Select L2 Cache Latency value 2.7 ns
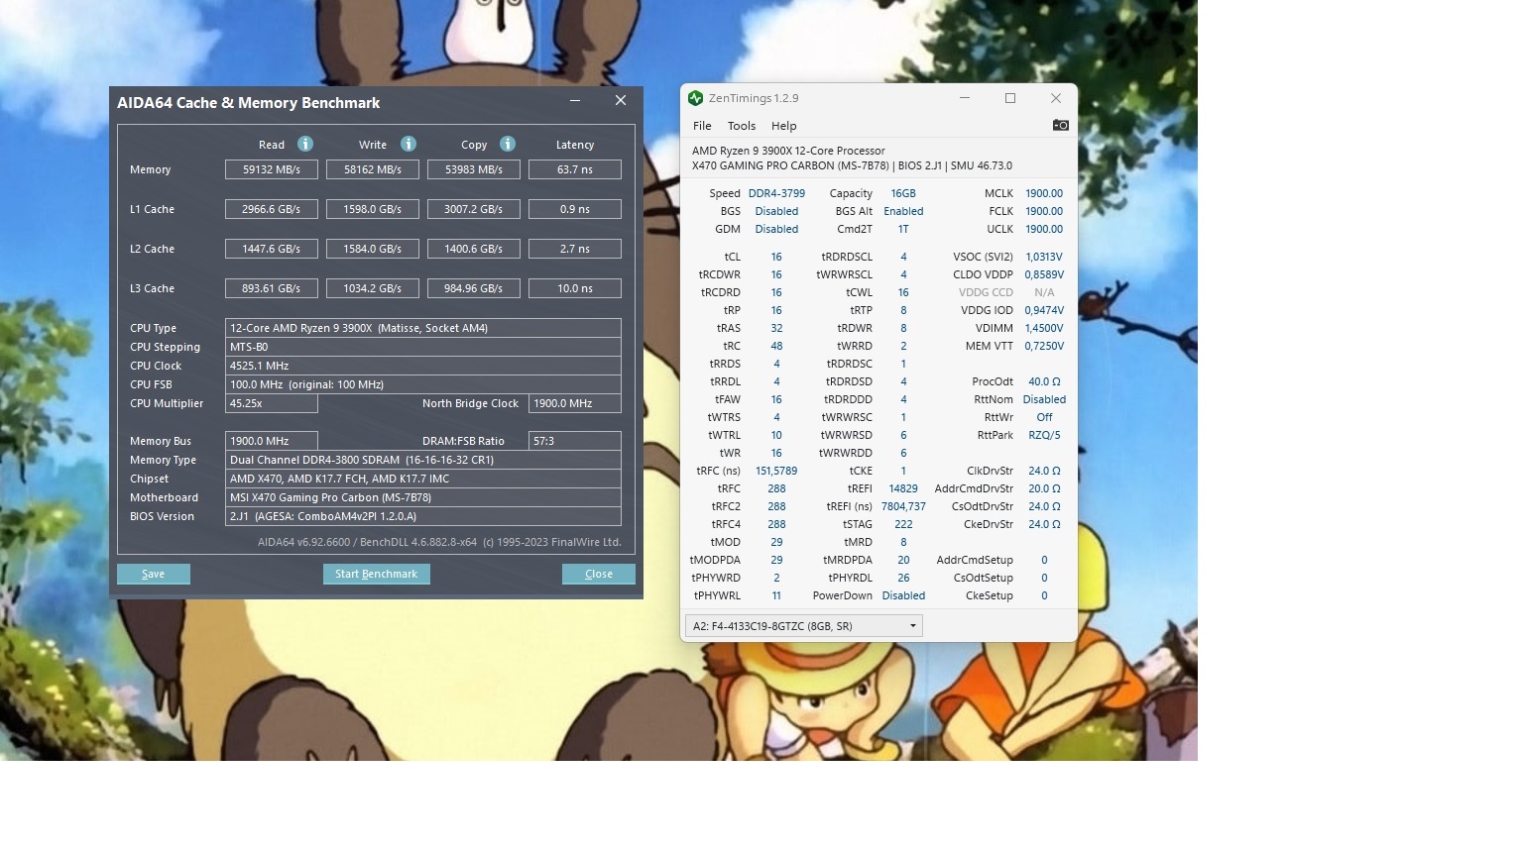The height and width of the screenshot is (856, 1523). coord(575,249)
